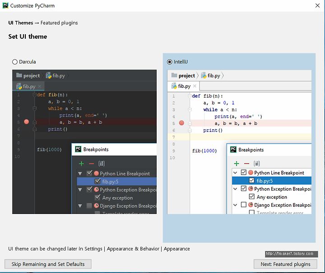Click fib(1000) code line in IntelliJ preview
This screenshot has width=325, height=273.
204,151
